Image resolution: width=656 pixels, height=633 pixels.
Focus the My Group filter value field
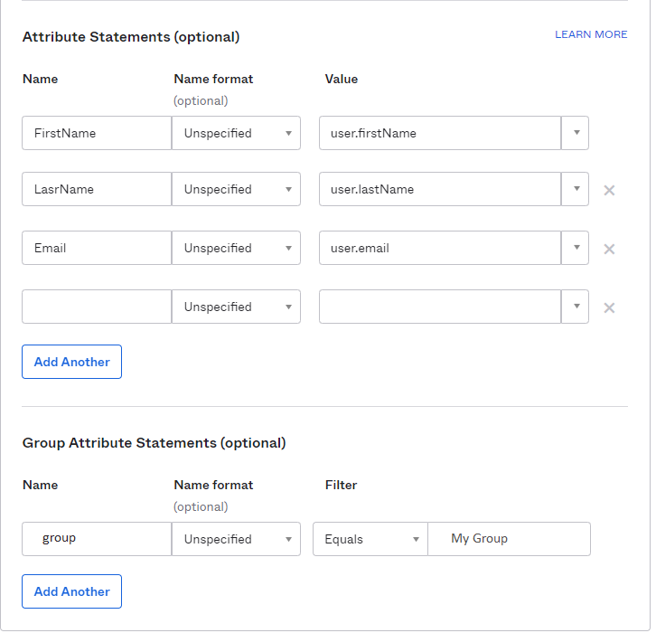(509, 539)
